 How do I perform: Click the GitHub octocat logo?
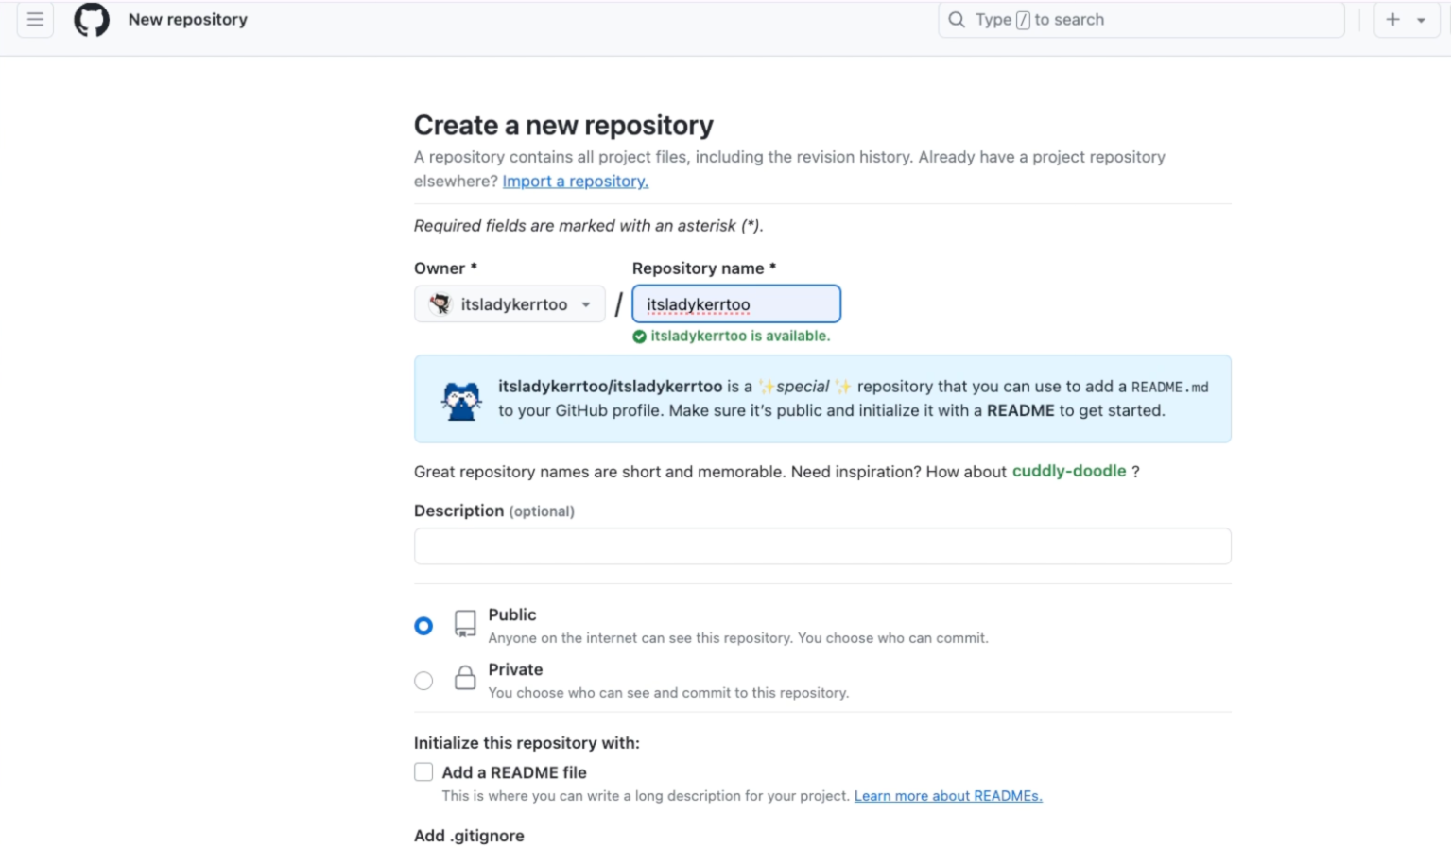91,19
